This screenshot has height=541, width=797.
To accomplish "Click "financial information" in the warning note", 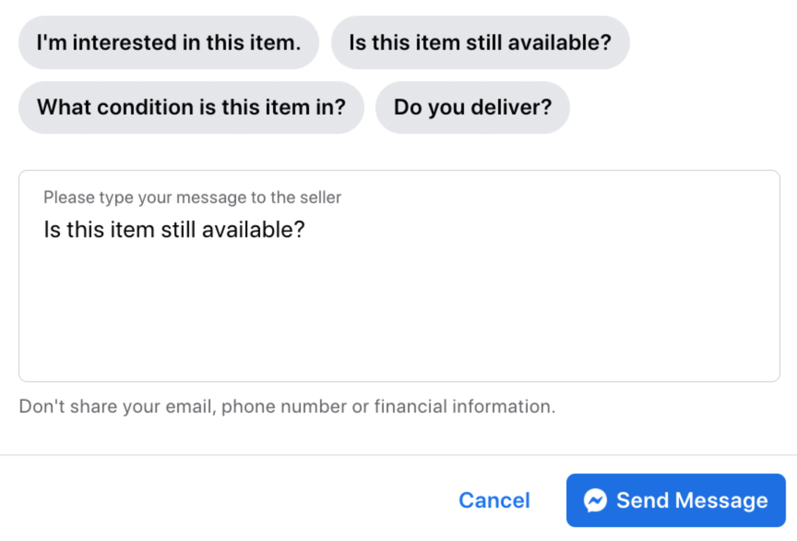I will tap(464, 407).
